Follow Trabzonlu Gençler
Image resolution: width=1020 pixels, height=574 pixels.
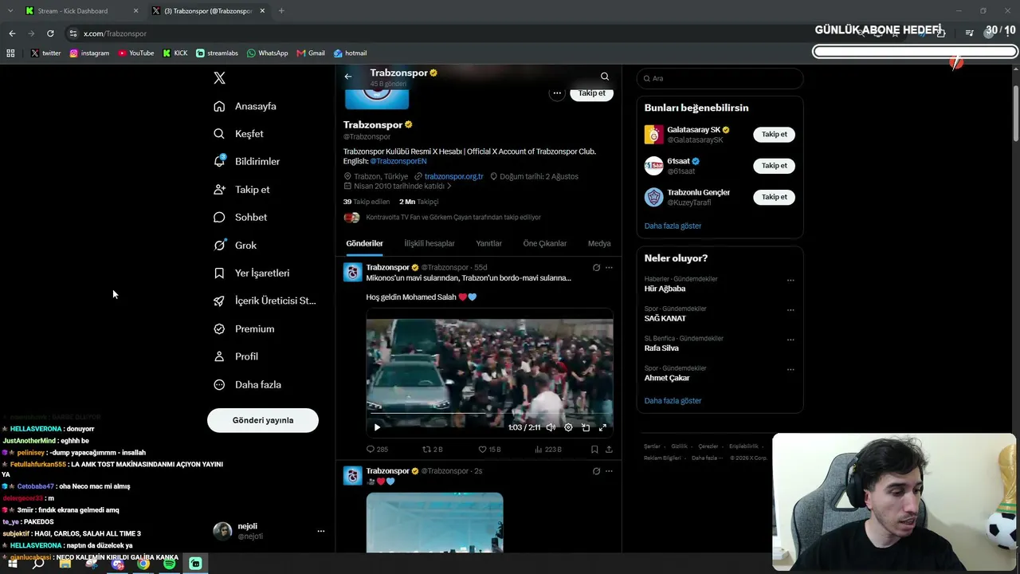[x=774, y=197]
